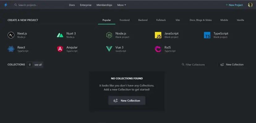Switch to the Backend tab
The width and height of the screenshot is (256, 123).
point(143,20)
